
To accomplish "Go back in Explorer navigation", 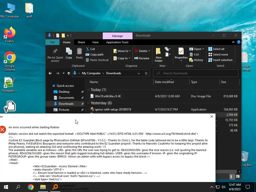I will click(50, 73).
